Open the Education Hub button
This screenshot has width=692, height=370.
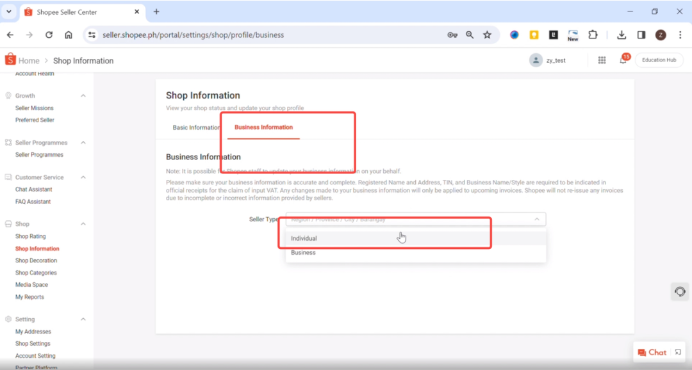tap(659, 60)
